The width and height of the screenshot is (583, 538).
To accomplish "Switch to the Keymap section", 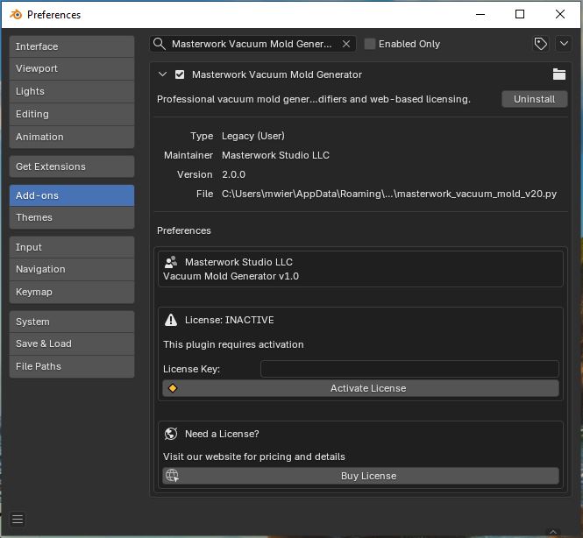I will coord(72,292).
